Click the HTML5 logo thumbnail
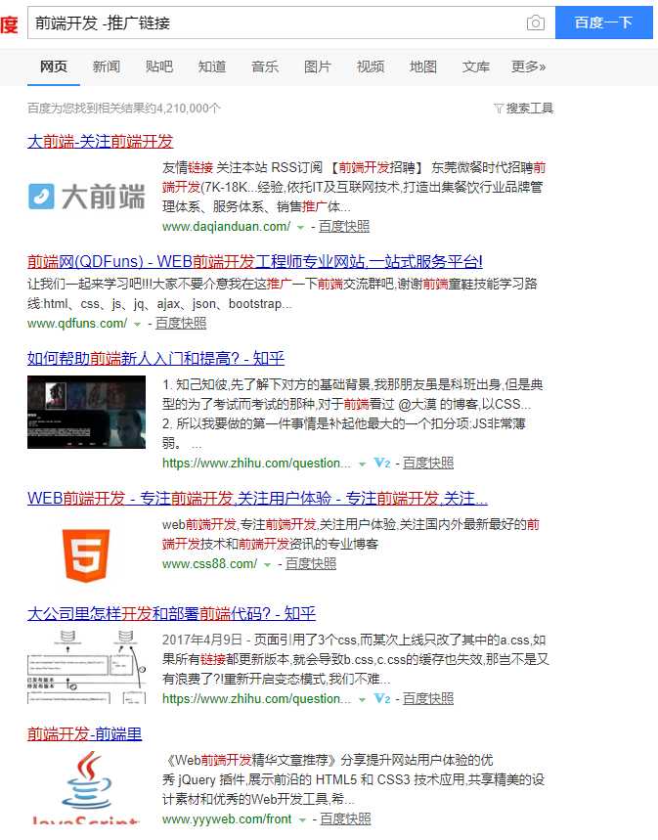This screenshot has width=658, height=840. click(x=86, y=555)
